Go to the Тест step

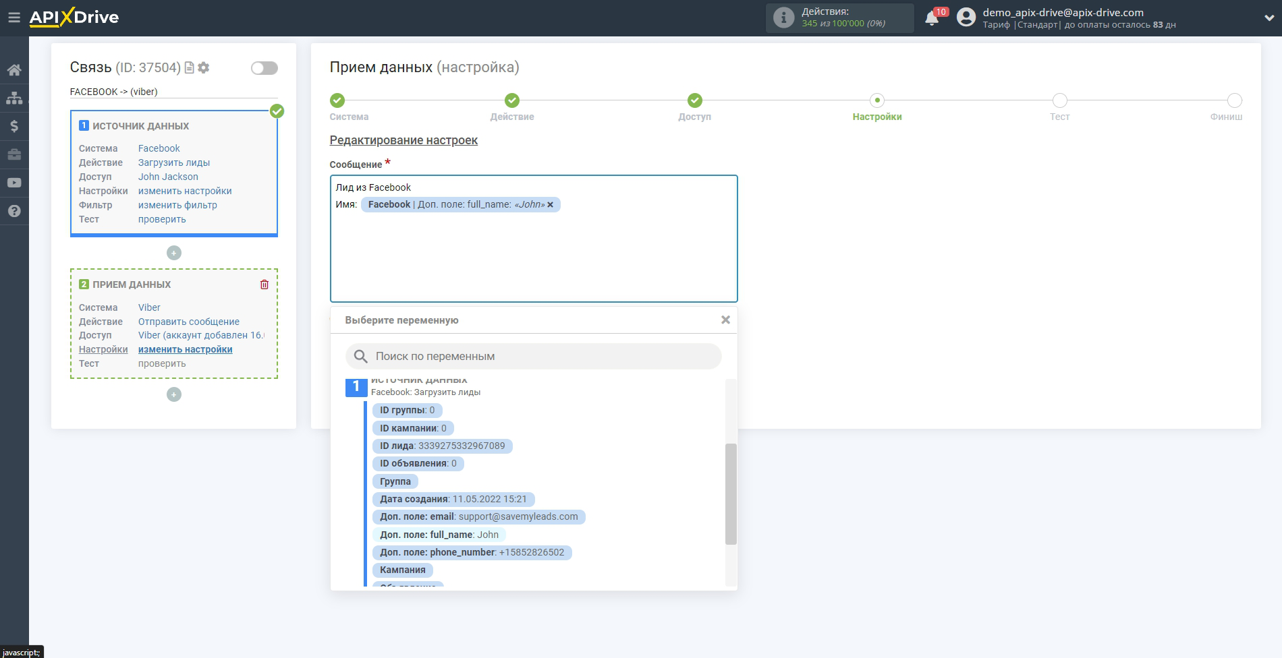[x=1060, y=100]
